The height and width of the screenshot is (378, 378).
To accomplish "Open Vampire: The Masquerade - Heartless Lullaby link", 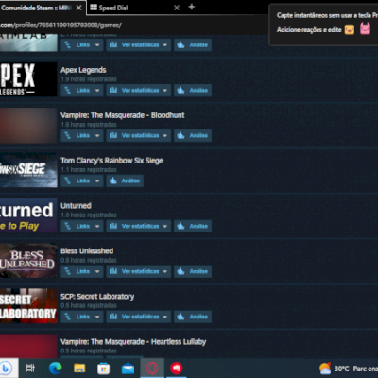I will pos(133,342).
